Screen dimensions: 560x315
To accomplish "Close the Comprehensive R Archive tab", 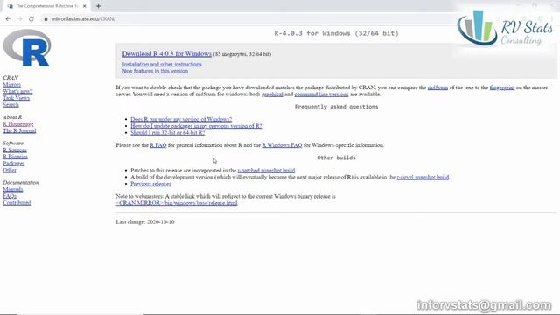I will coord(85,6).
